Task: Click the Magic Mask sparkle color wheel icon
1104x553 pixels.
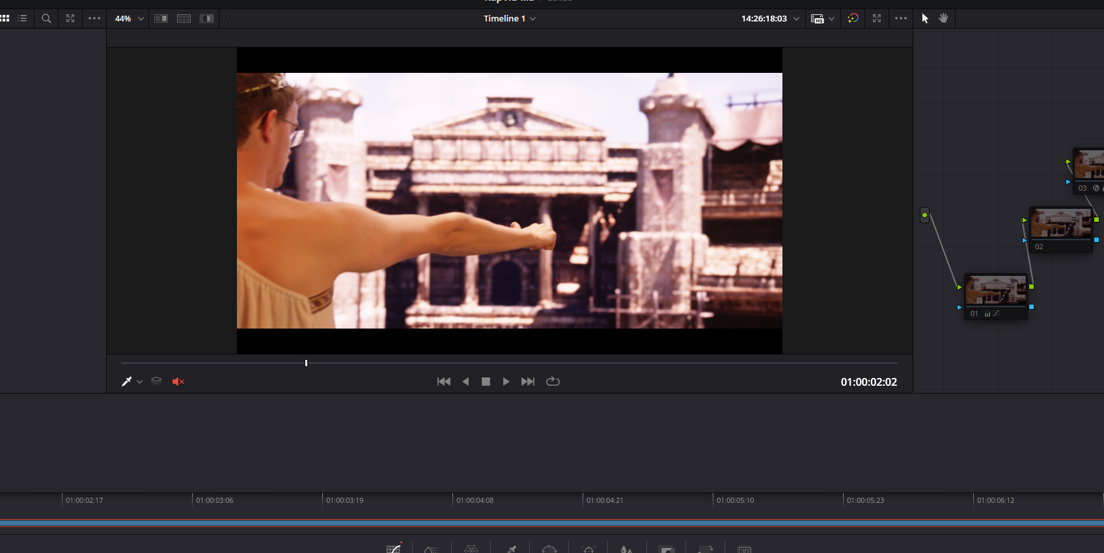Action: pyautogui.click(x=853, y=18)
